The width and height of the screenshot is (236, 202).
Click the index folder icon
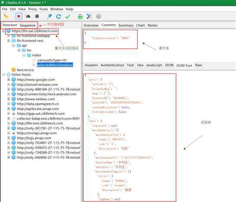[x=29, y=55]
